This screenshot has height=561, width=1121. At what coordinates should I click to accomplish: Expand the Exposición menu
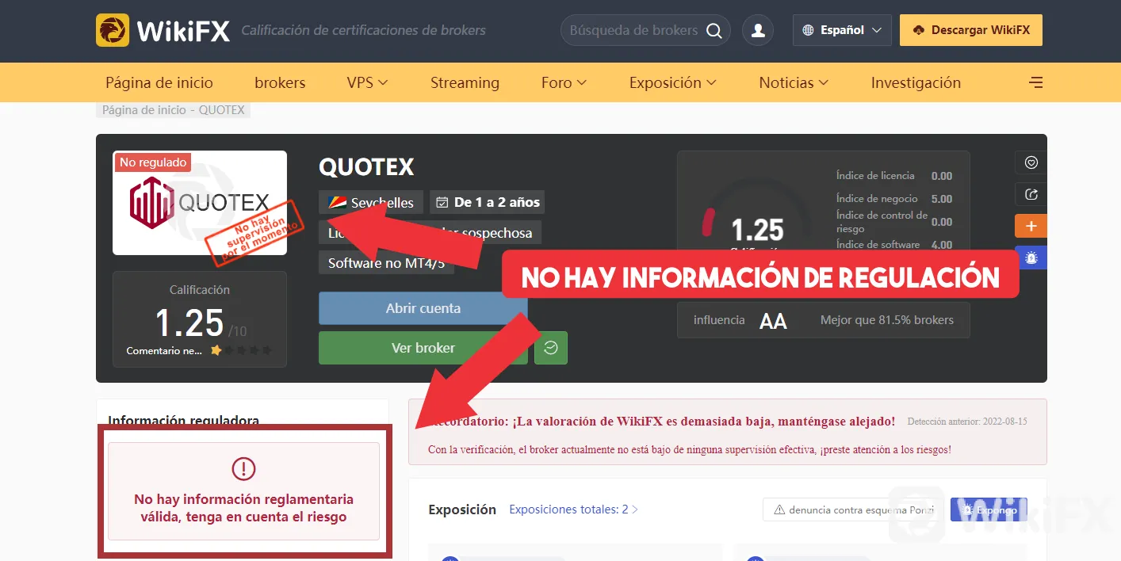[672, 82]
